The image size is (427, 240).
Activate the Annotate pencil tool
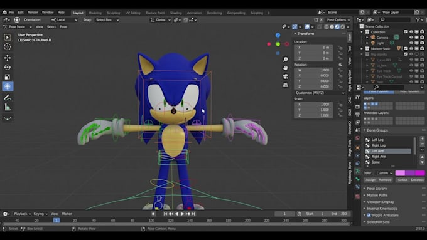click(8, 98)
